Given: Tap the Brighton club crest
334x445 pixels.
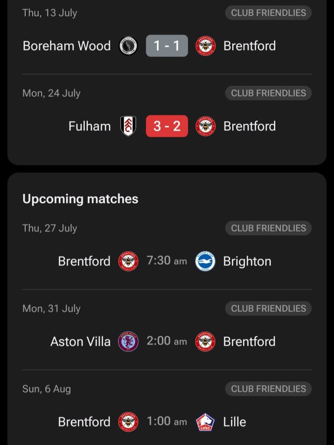Looking at the screenshot, I should [205, 261].
